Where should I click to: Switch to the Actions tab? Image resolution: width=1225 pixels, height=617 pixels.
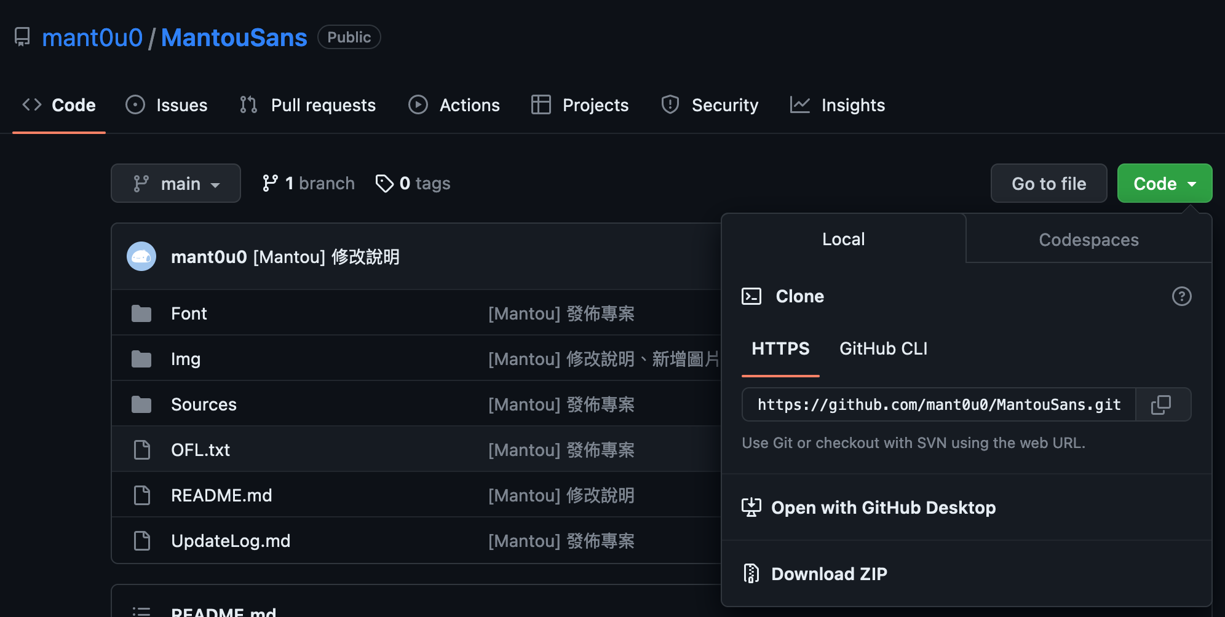[x=454, y=105]
